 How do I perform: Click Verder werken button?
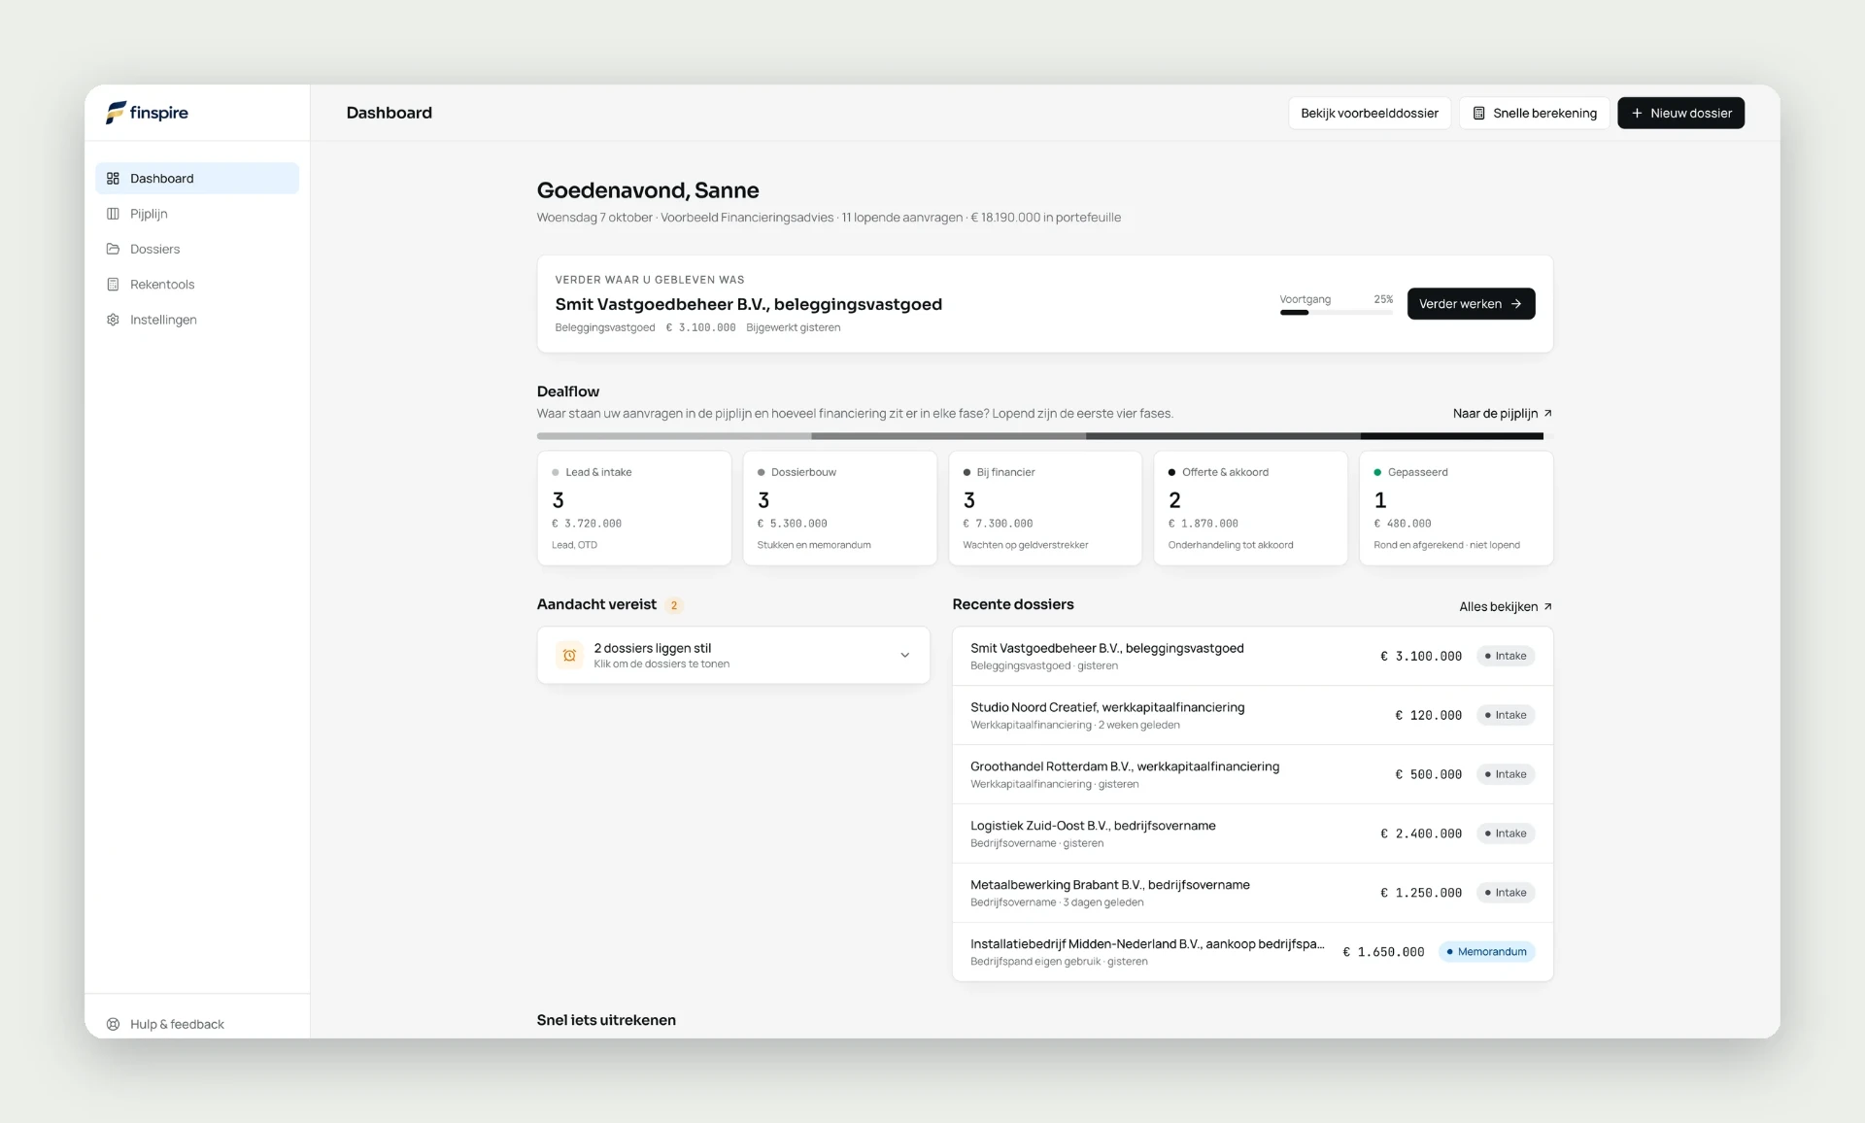pyautogui.click(x=1471, y=304)
